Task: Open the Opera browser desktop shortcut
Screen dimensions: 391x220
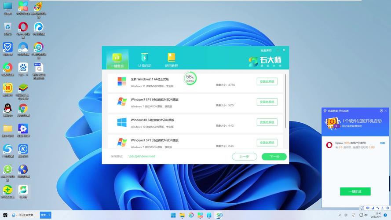Action: coord(23,29)
